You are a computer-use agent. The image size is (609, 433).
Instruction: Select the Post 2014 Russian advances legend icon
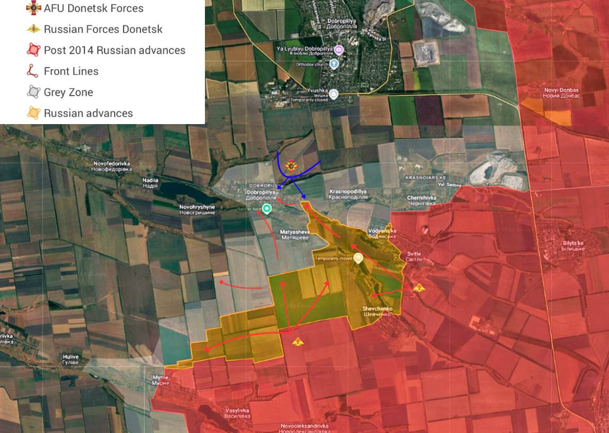coord(34,50)
